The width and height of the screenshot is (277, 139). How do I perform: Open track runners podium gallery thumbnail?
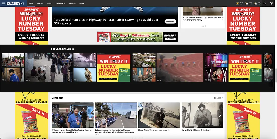click(13, 60)
